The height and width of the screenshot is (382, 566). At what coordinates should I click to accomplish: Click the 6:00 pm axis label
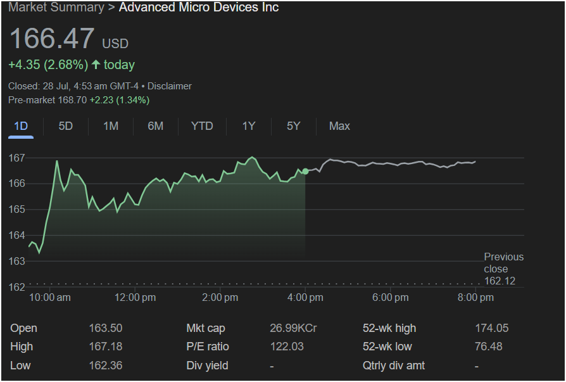(391, 298)
